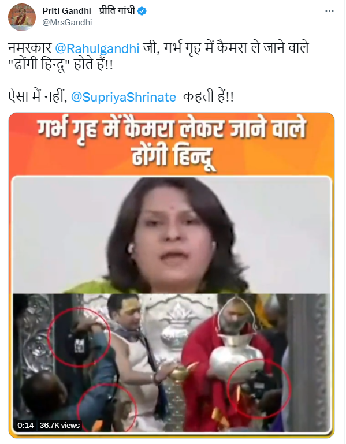
Task: Click the blue verified badge icon
Action: click(142, 11)
